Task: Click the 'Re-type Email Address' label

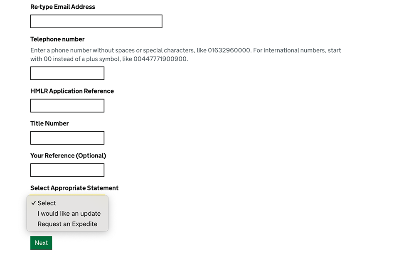Action: [63, 7]
